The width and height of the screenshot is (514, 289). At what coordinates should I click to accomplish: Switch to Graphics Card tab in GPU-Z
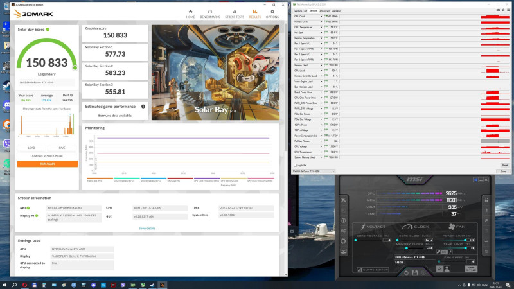click(x=300, y=11)
